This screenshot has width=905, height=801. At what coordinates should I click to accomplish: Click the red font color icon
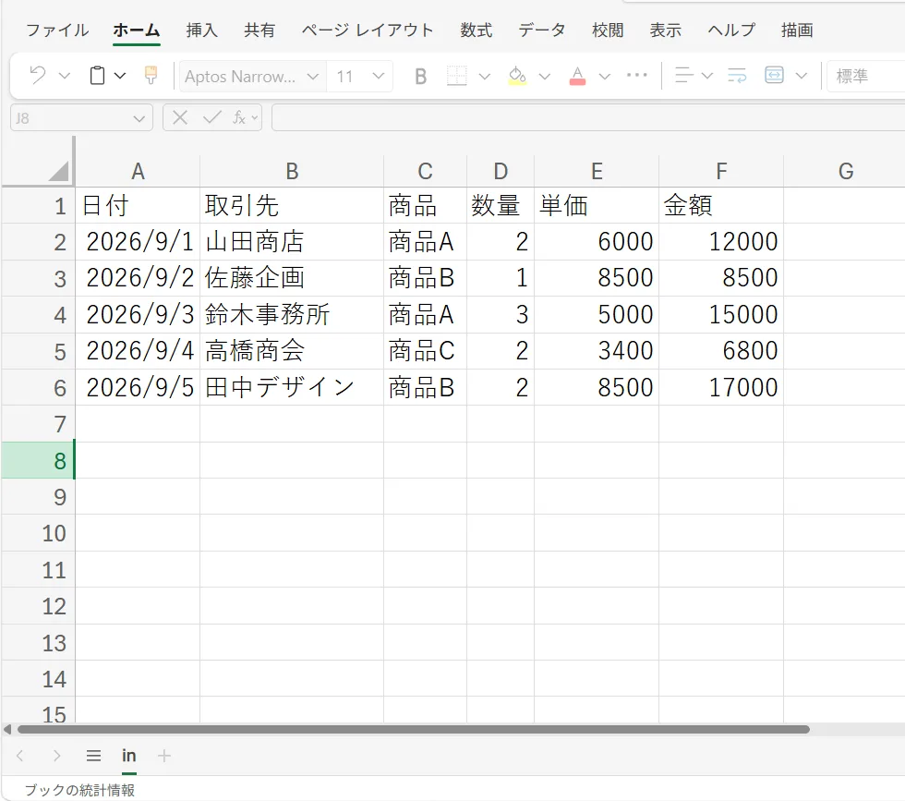point(577,76)
